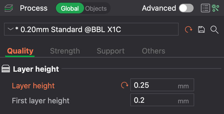Screen dimensions: 224x114
Task: Switch process scope to Objects
Action: click(x=96, y=8)
